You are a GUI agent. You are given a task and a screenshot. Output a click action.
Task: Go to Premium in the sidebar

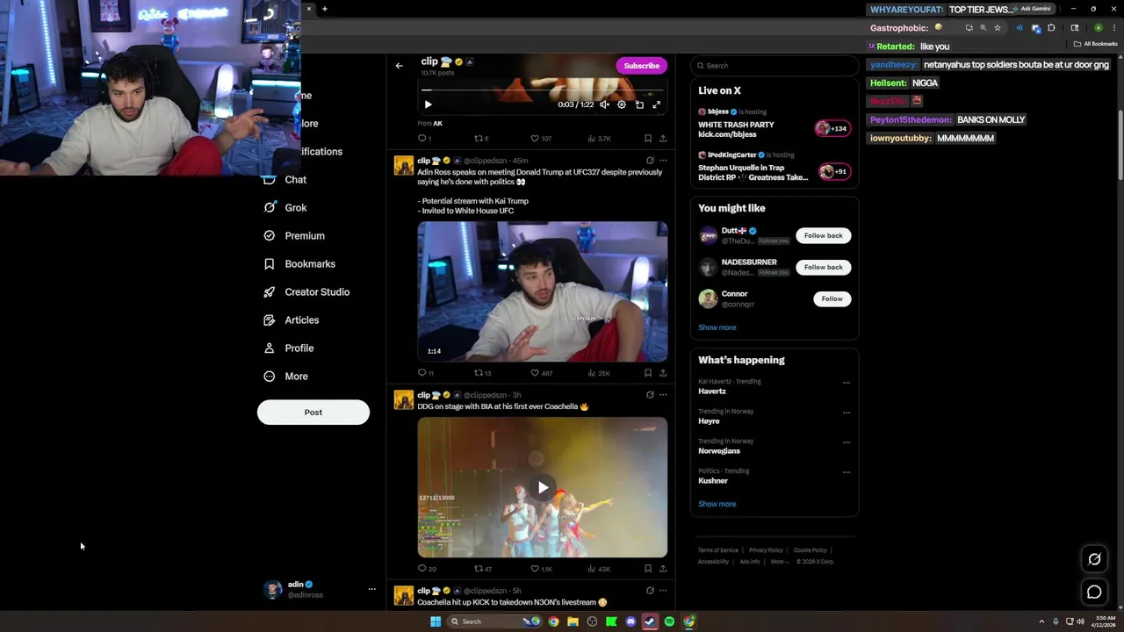[294, 236]
